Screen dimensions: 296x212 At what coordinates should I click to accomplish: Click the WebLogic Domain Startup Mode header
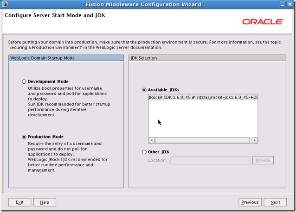[66, 58]
